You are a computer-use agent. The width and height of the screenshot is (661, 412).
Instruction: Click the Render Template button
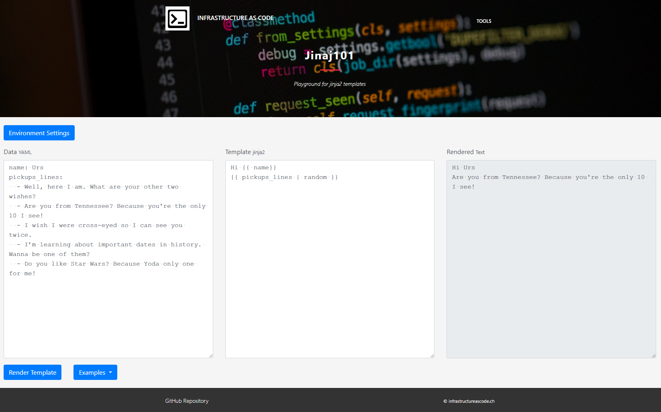click(33, 373)
